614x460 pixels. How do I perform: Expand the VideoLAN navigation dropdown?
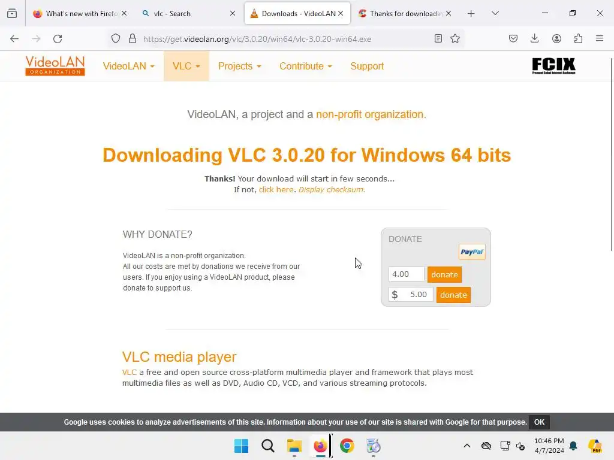[129, 66]
